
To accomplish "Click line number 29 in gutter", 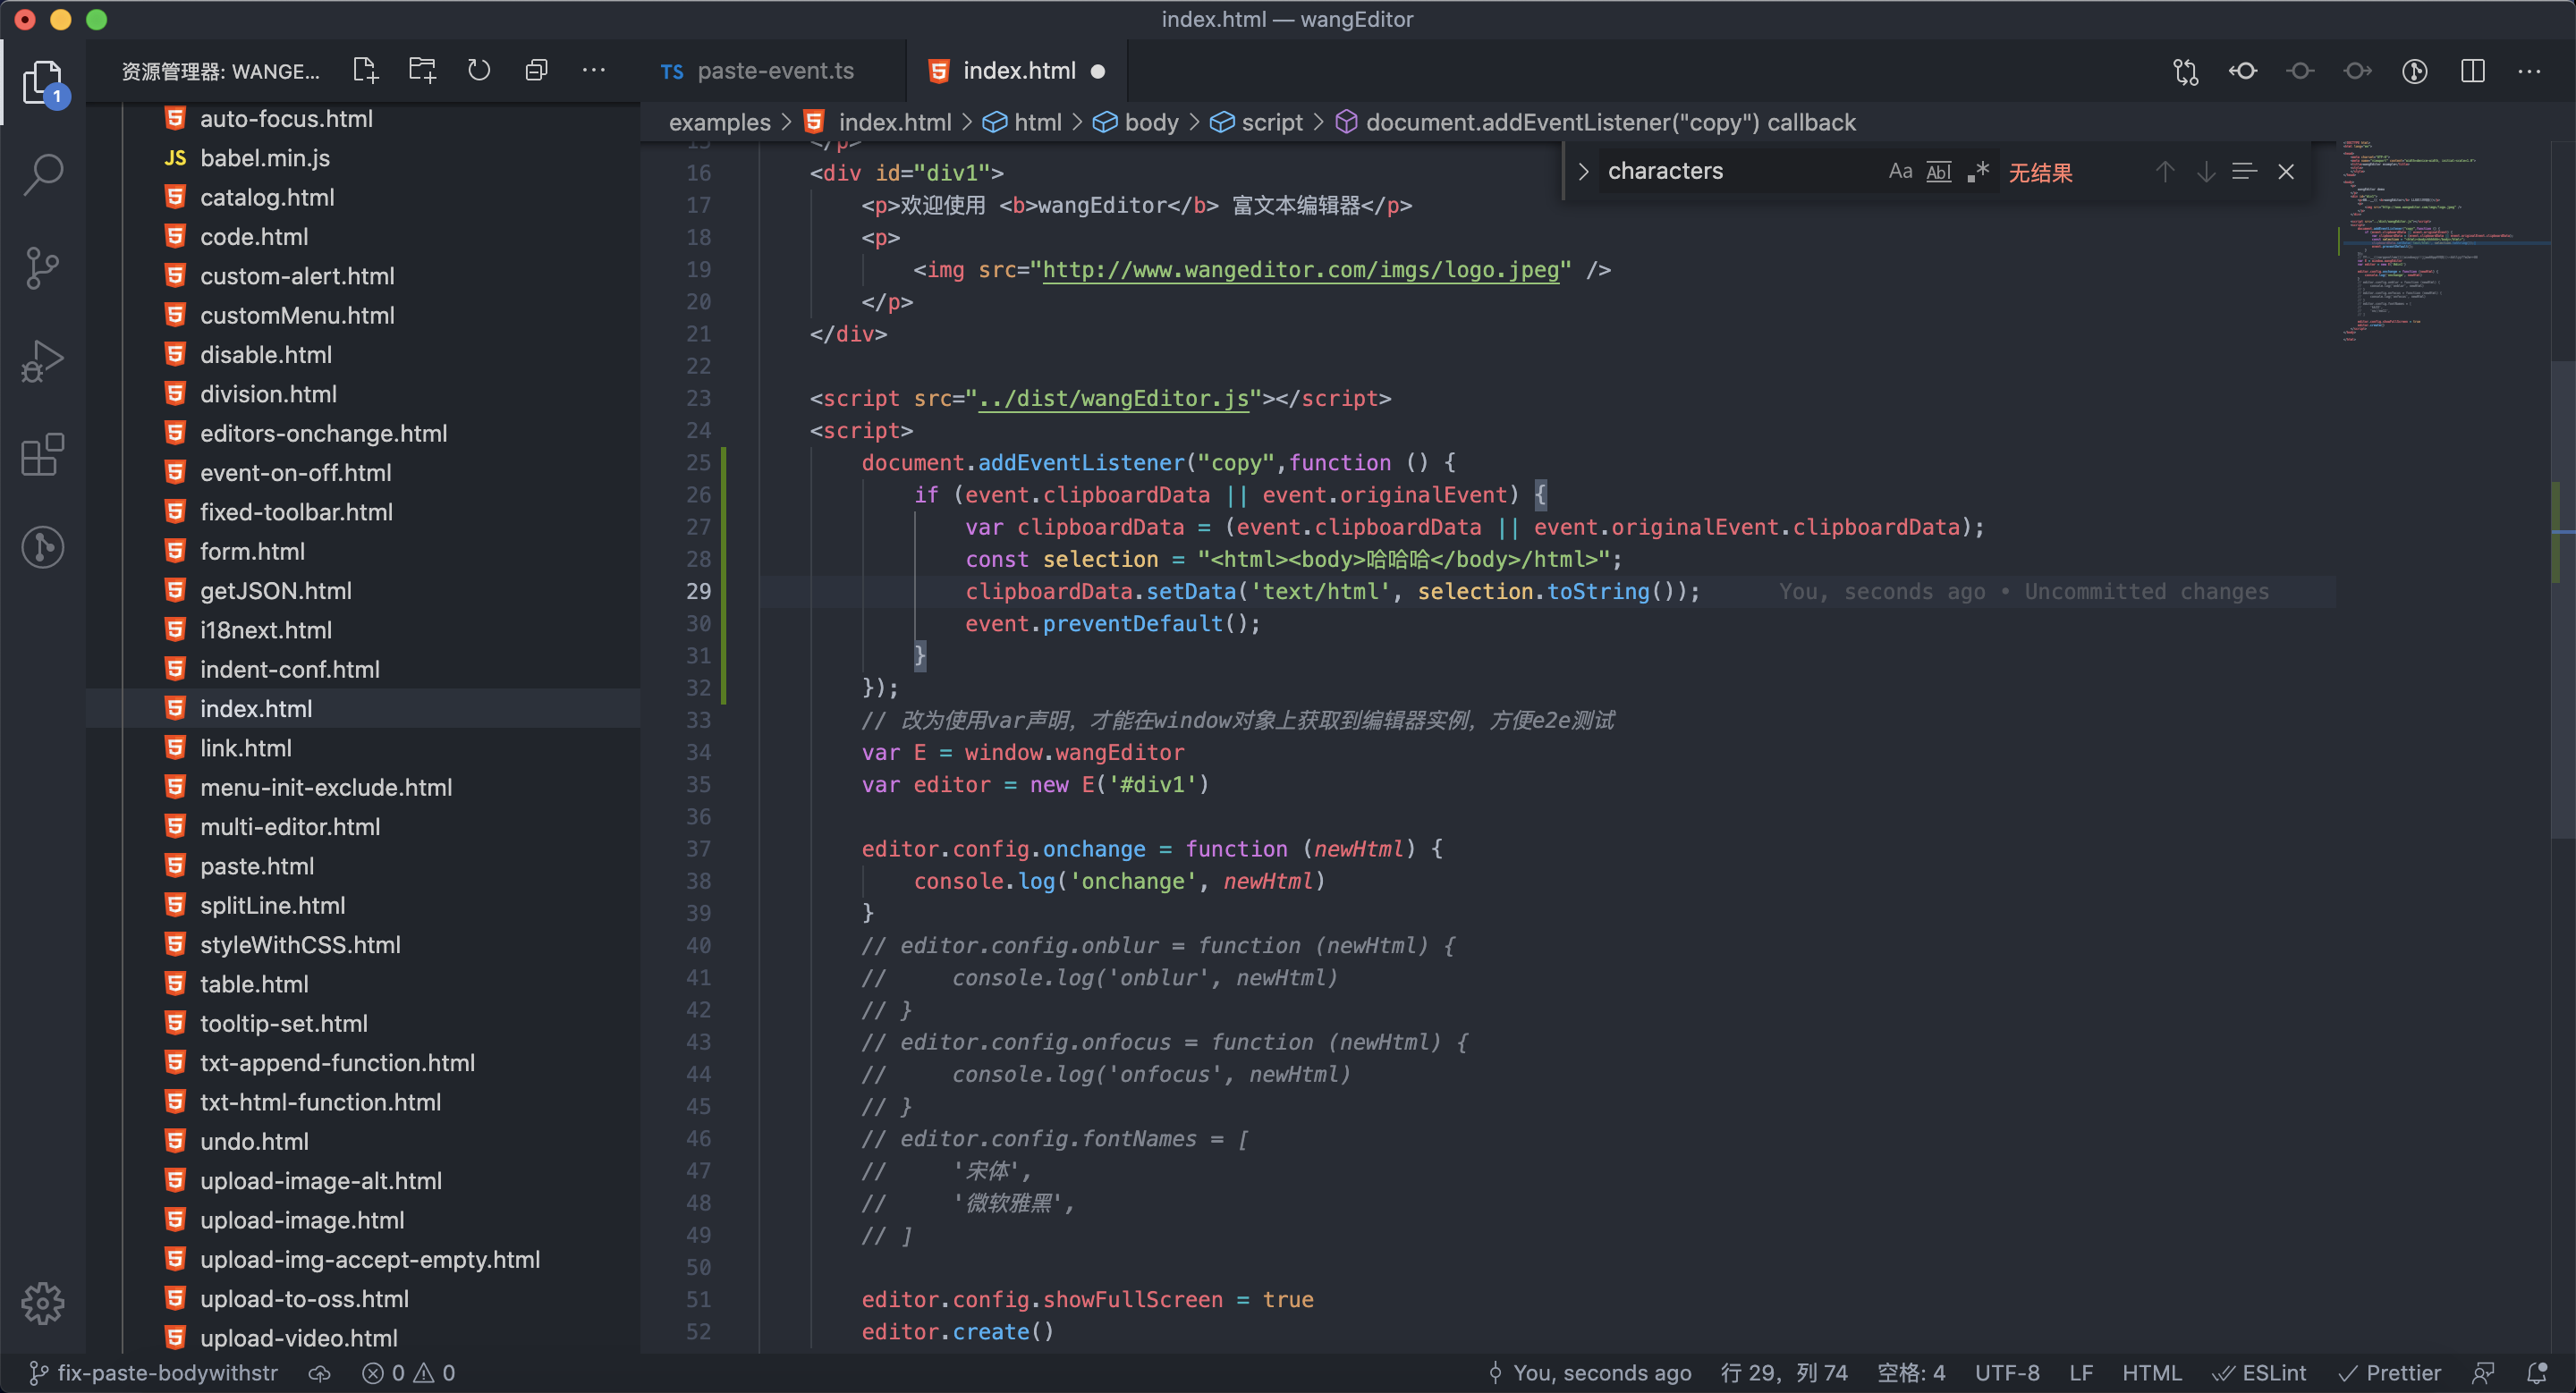I will coord(698,592).
